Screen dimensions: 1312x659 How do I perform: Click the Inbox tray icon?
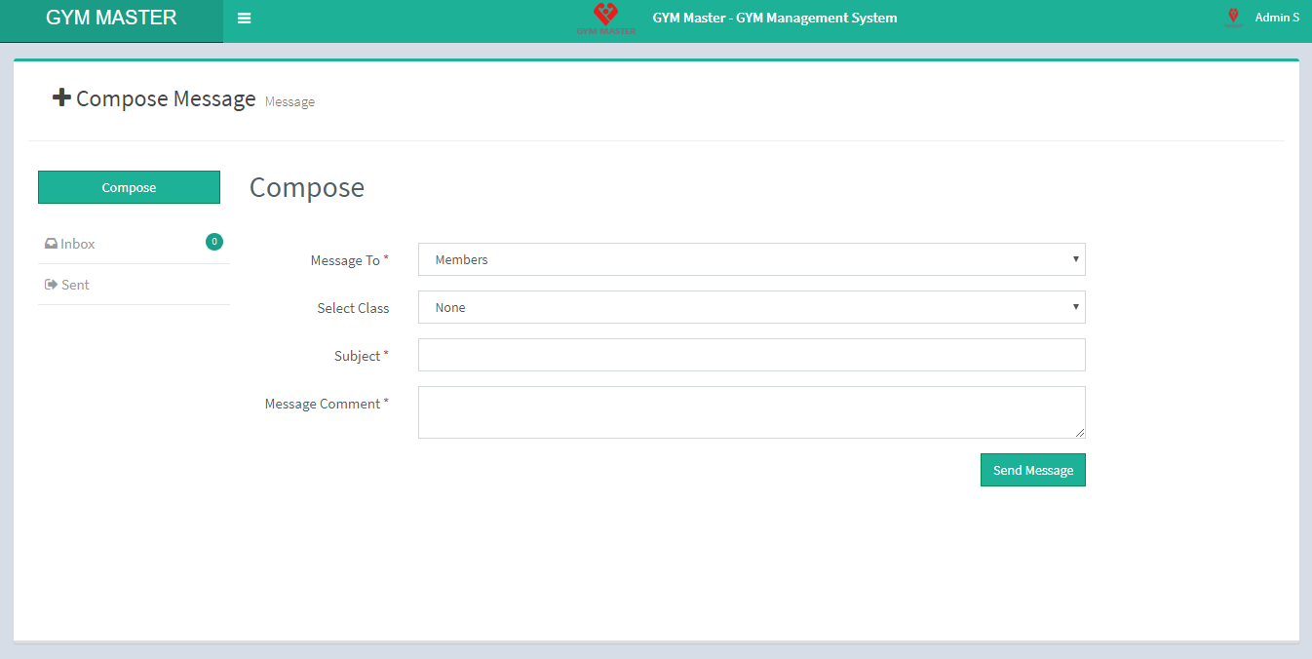[x=51, y=244]
